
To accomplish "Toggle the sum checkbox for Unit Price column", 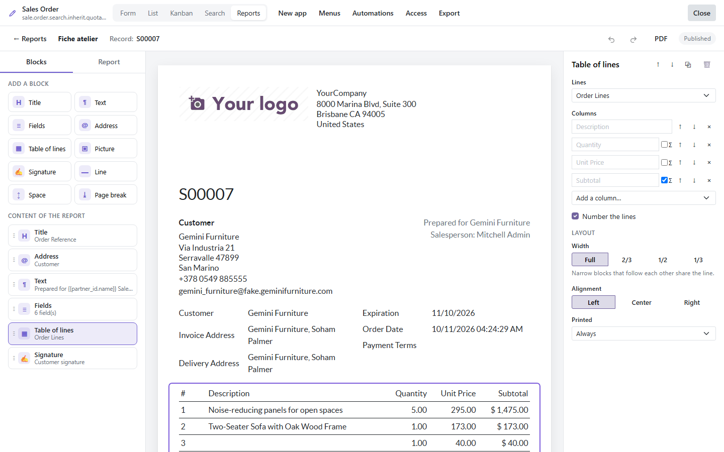I will pyautogui.click(x=664, y=162).
